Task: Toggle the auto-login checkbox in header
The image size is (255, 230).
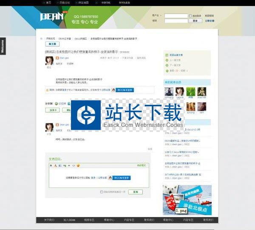Action: [x=190, y=16]
